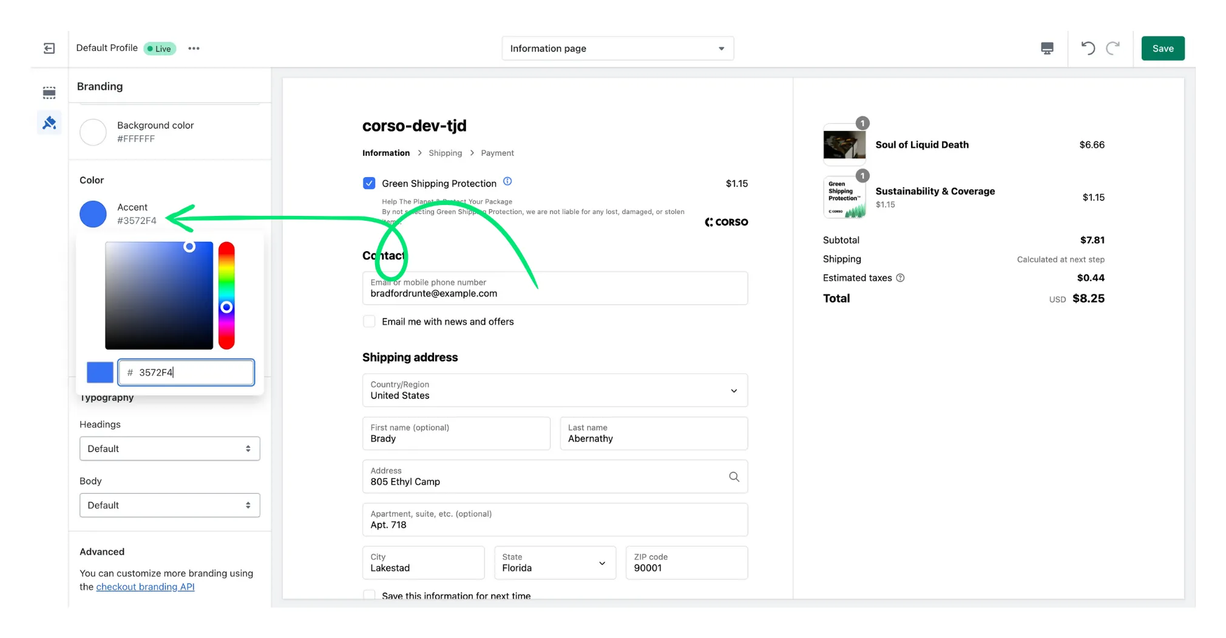This screenshot has width=1226, height=638.
Task: Click the undo arrow icon
Action: tap(1088, 49)
